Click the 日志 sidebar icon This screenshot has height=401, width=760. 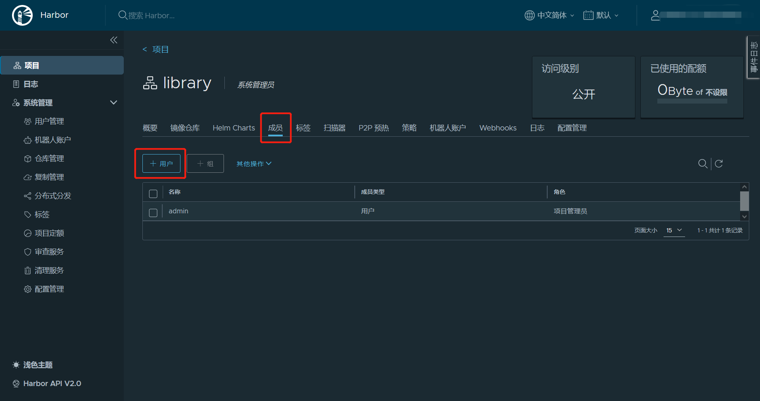(16, 84)
